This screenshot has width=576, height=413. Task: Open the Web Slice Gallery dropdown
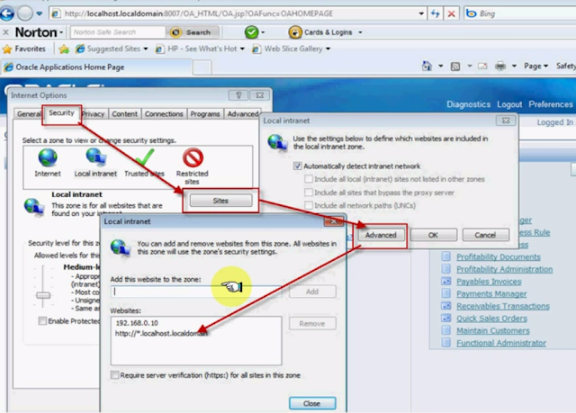coord(328,49)
